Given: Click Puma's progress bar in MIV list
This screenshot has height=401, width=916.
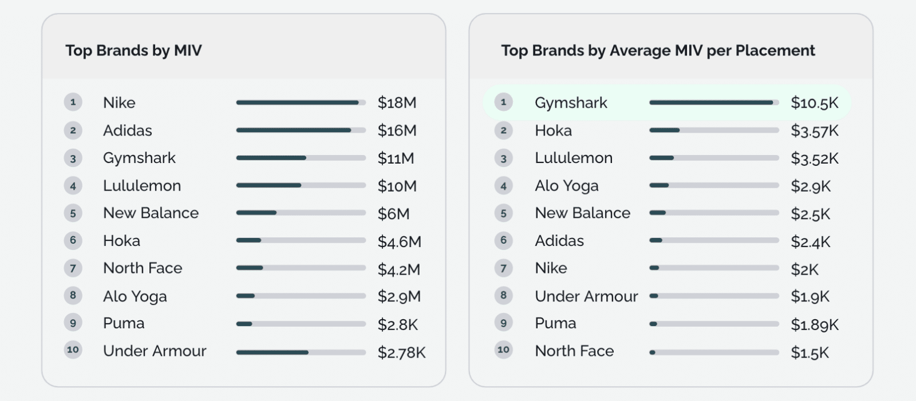Looking at the screenshot, I should click(x=301, y=324).
